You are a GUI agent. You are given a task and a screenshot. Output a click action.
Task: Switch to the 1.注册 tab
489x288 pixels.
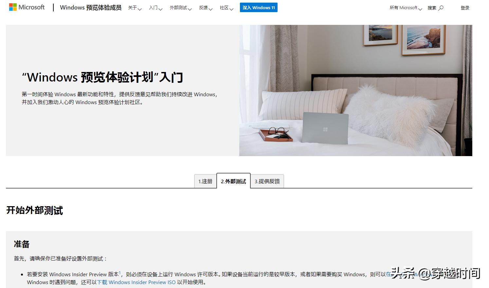pyautogui.click(x=205, y=181)
